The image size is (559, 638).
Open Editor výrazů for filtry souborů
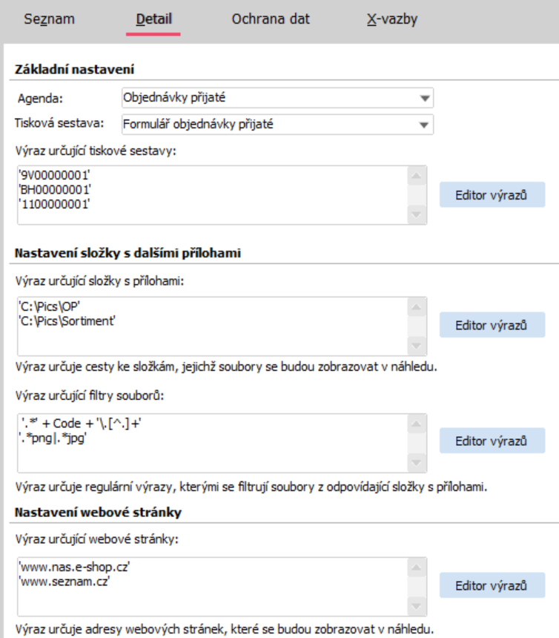point(492,441)
